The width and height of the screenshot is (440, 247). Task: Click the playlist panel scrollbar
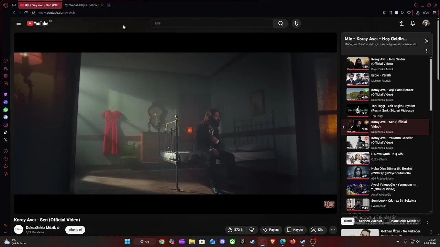coord(431,84)
